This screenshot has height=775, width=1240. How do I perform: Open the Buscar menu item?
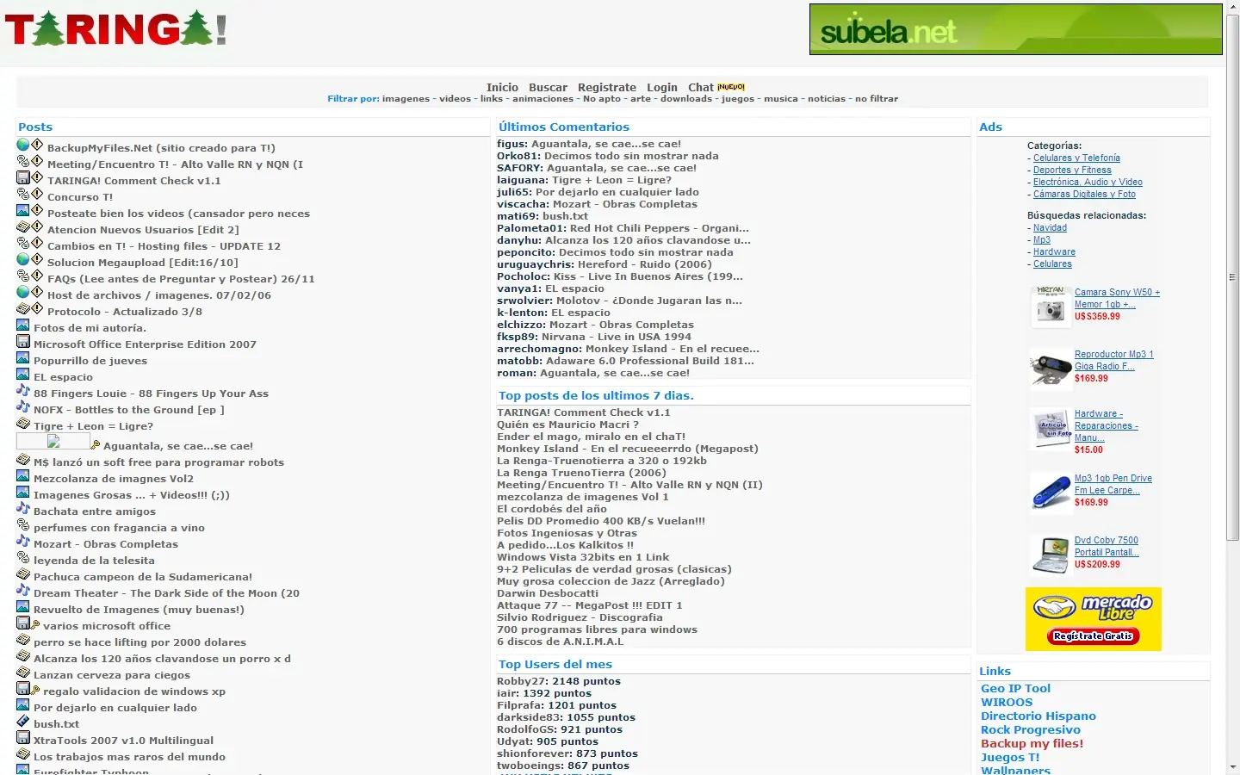point(548,87)
